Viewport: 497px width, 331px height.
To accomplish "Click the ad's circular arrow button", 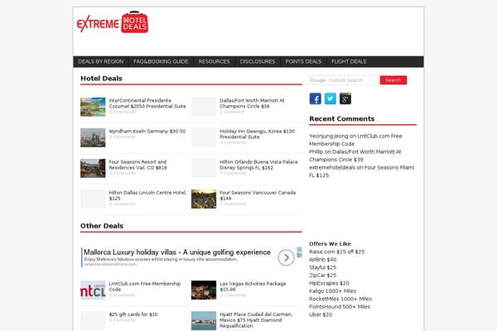I will tap(287, 257).
